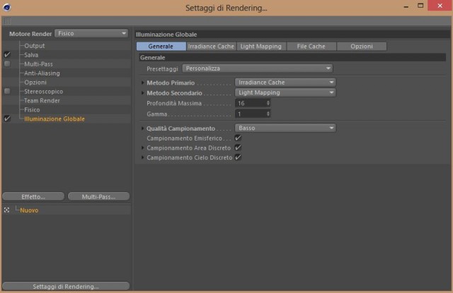The width and height of the screenshot is (453, 293).
Task: Switch to the File Cache tab
Action: [x=311, y=47]
